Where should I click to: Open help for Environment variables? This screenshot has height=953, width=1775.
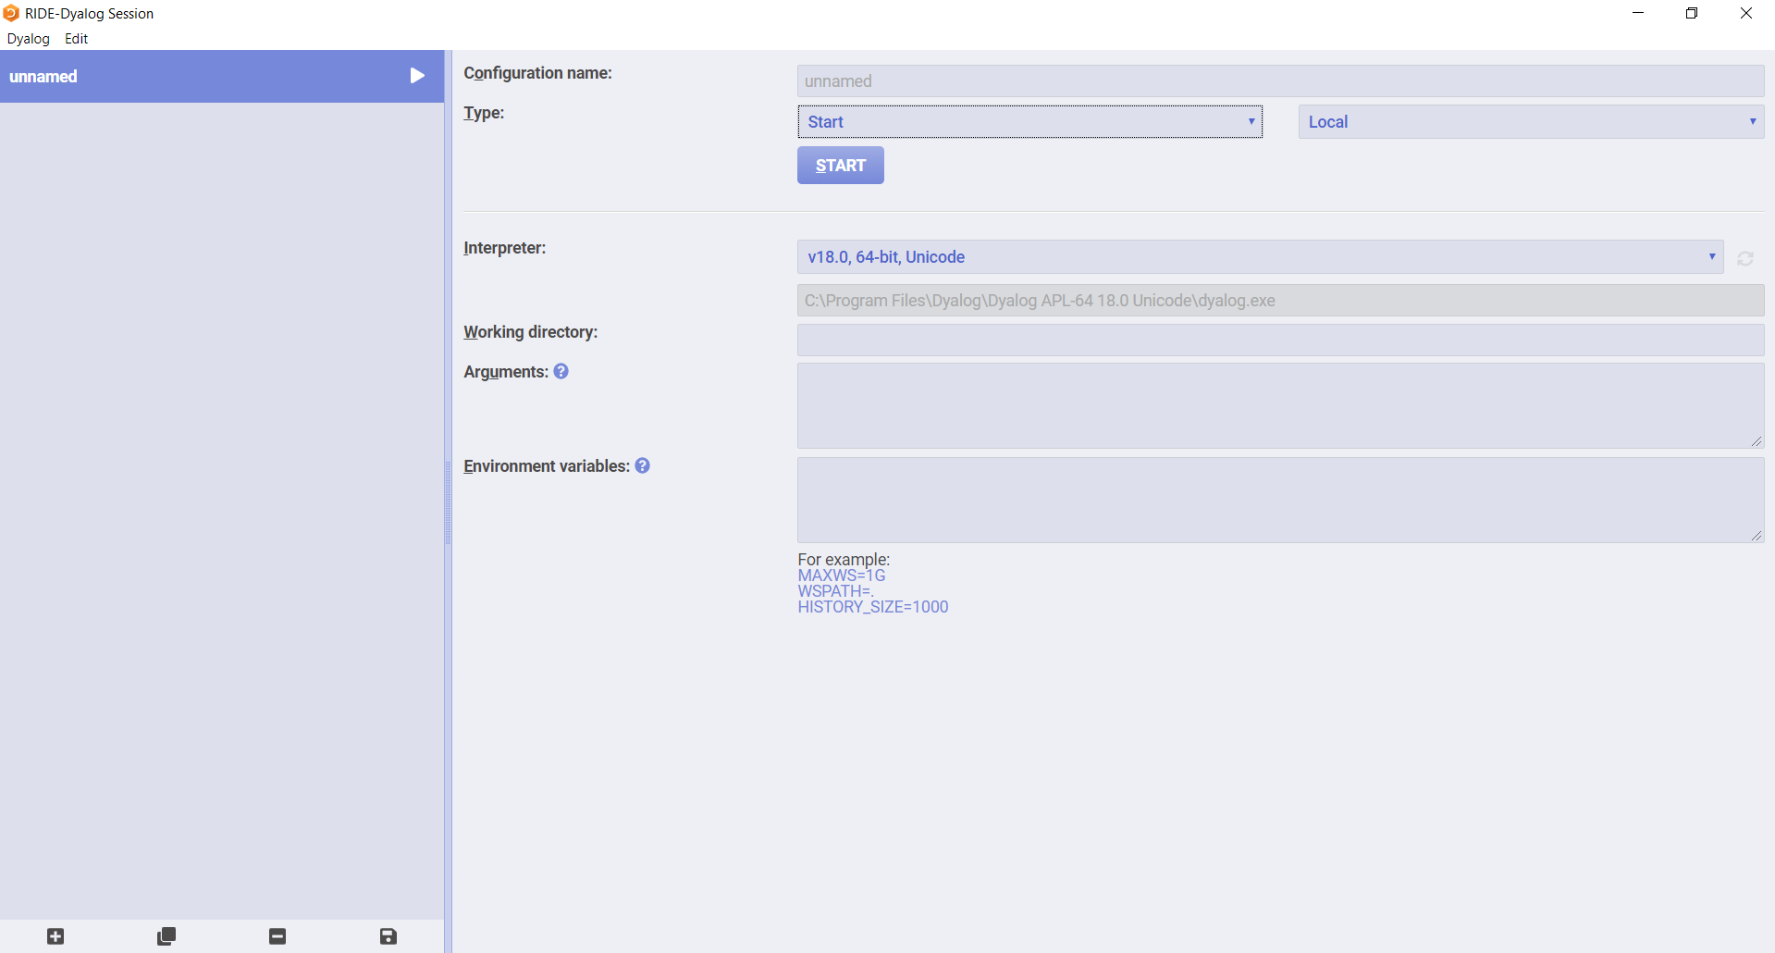[x=642, y=465]
